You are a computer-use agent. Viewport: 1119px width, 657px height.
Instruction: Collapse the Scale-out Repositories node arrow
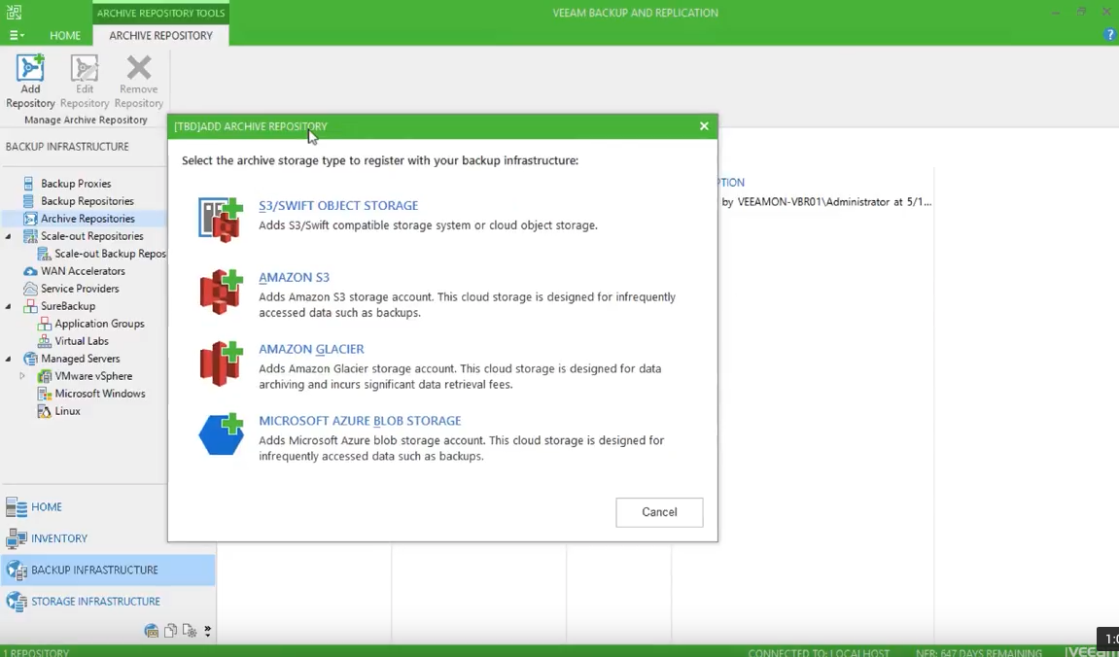pos(9,236)
